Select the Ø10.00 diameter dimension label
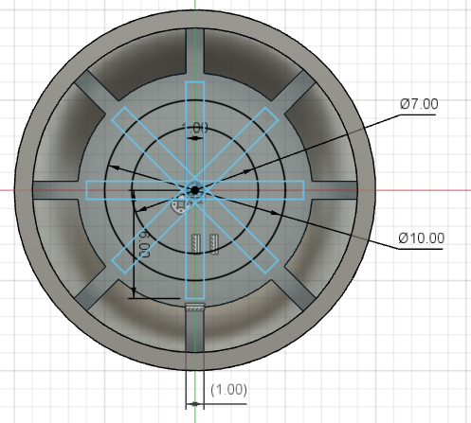Screen dimensions: 471x423 pyautogui.click(x=422, y=238)
